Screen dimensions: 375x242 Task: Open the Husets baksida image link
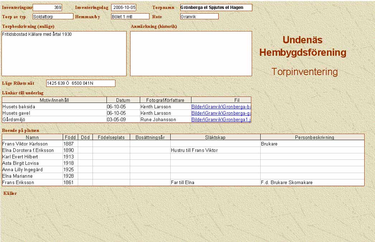pyautogui.click(x=221, y=107)
